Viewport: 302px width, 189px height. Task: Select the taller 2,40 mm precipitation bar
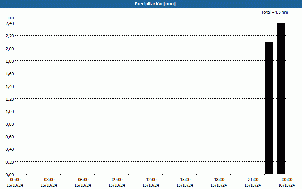click(x=280, y=98)
